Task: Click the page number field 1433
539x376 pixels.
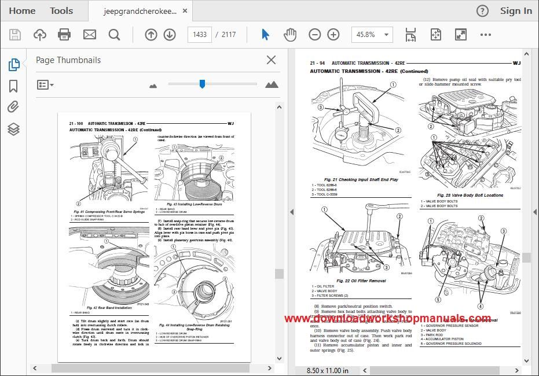Action: [200, 35]
